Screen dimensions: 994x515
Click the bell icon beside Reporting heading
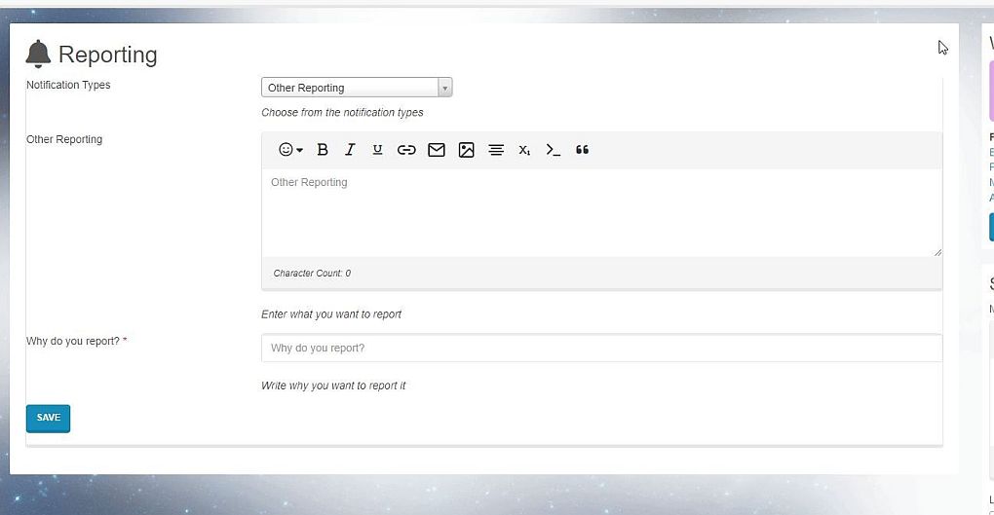click(38, 55)
